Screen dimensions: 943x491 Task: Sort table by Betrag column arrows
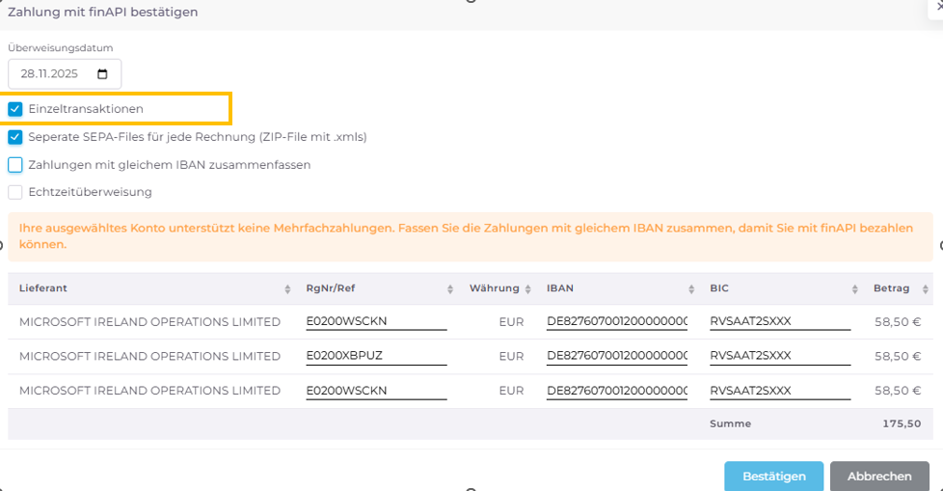click(926, 289)
